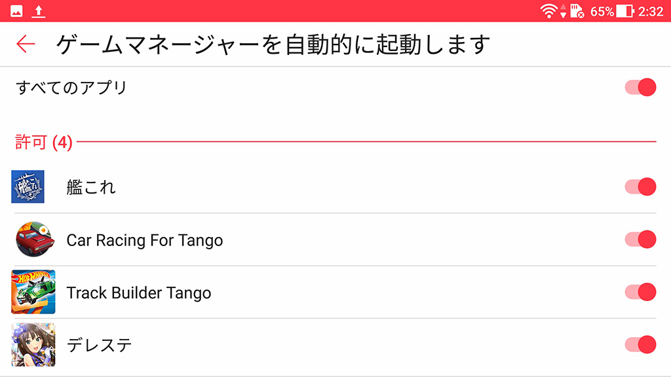Turn off the 艦これ toggle
671x377 pixels.
(640, 187)
